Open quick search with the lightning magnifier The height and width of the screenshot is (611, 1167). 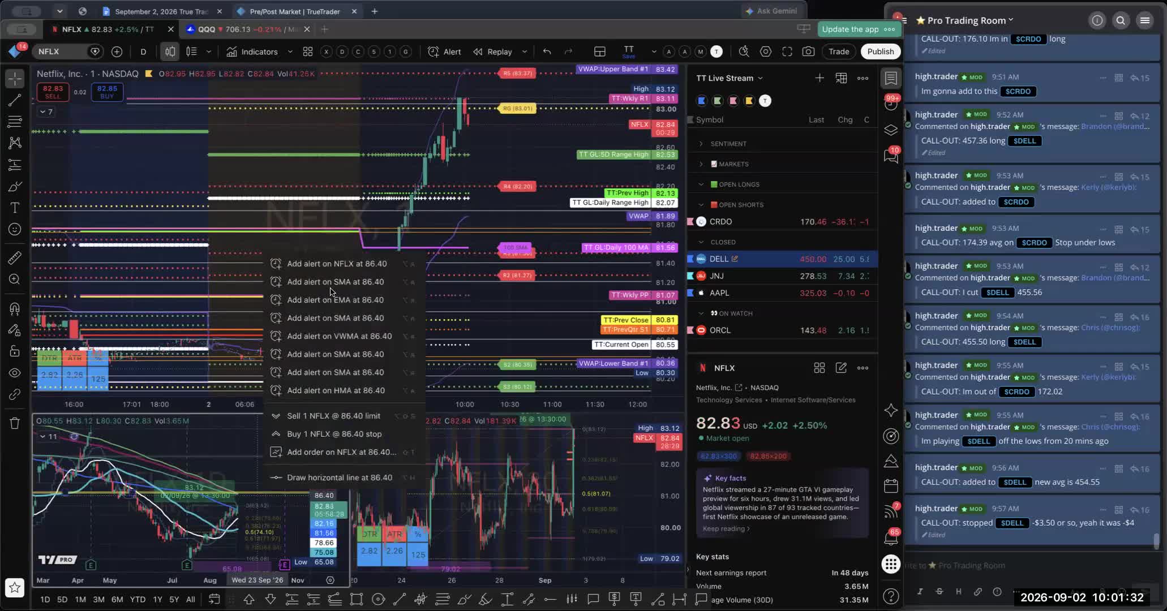[x=744, y=51]
